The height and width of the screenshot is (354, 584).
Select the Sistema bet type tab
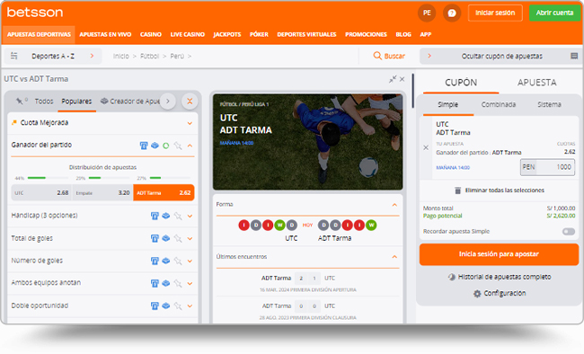[x=549, y=104]
